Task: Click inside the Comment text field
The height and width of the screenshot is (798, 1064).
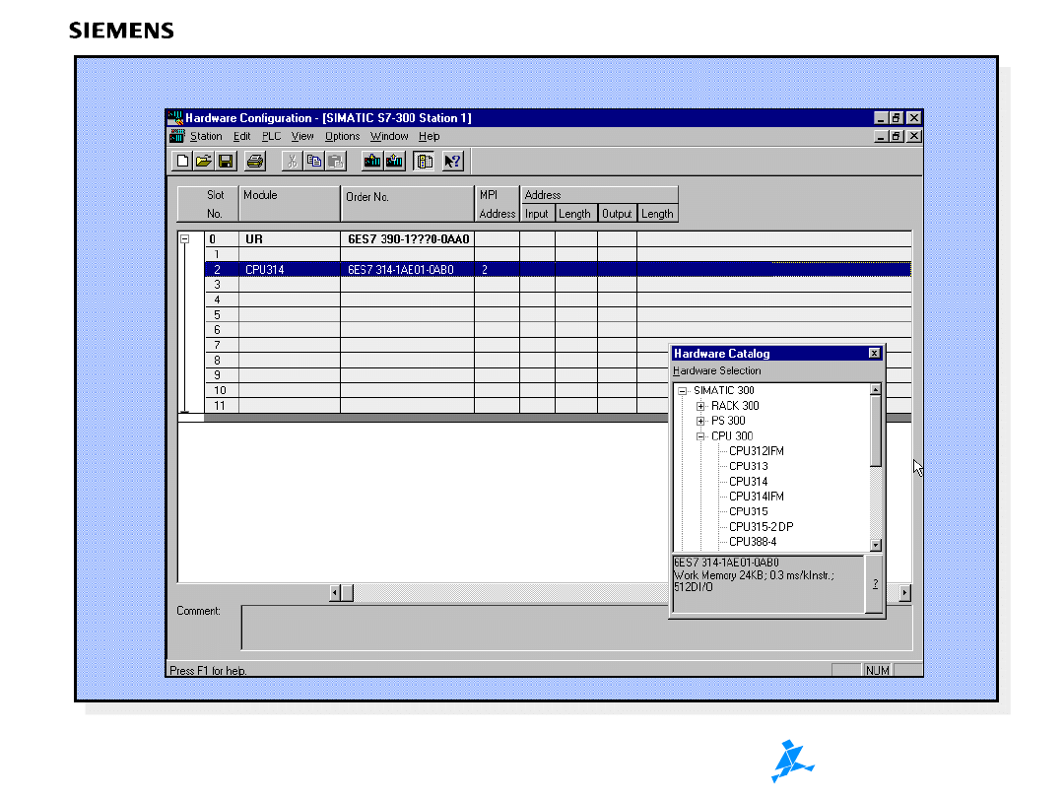Action: (453, 628)
